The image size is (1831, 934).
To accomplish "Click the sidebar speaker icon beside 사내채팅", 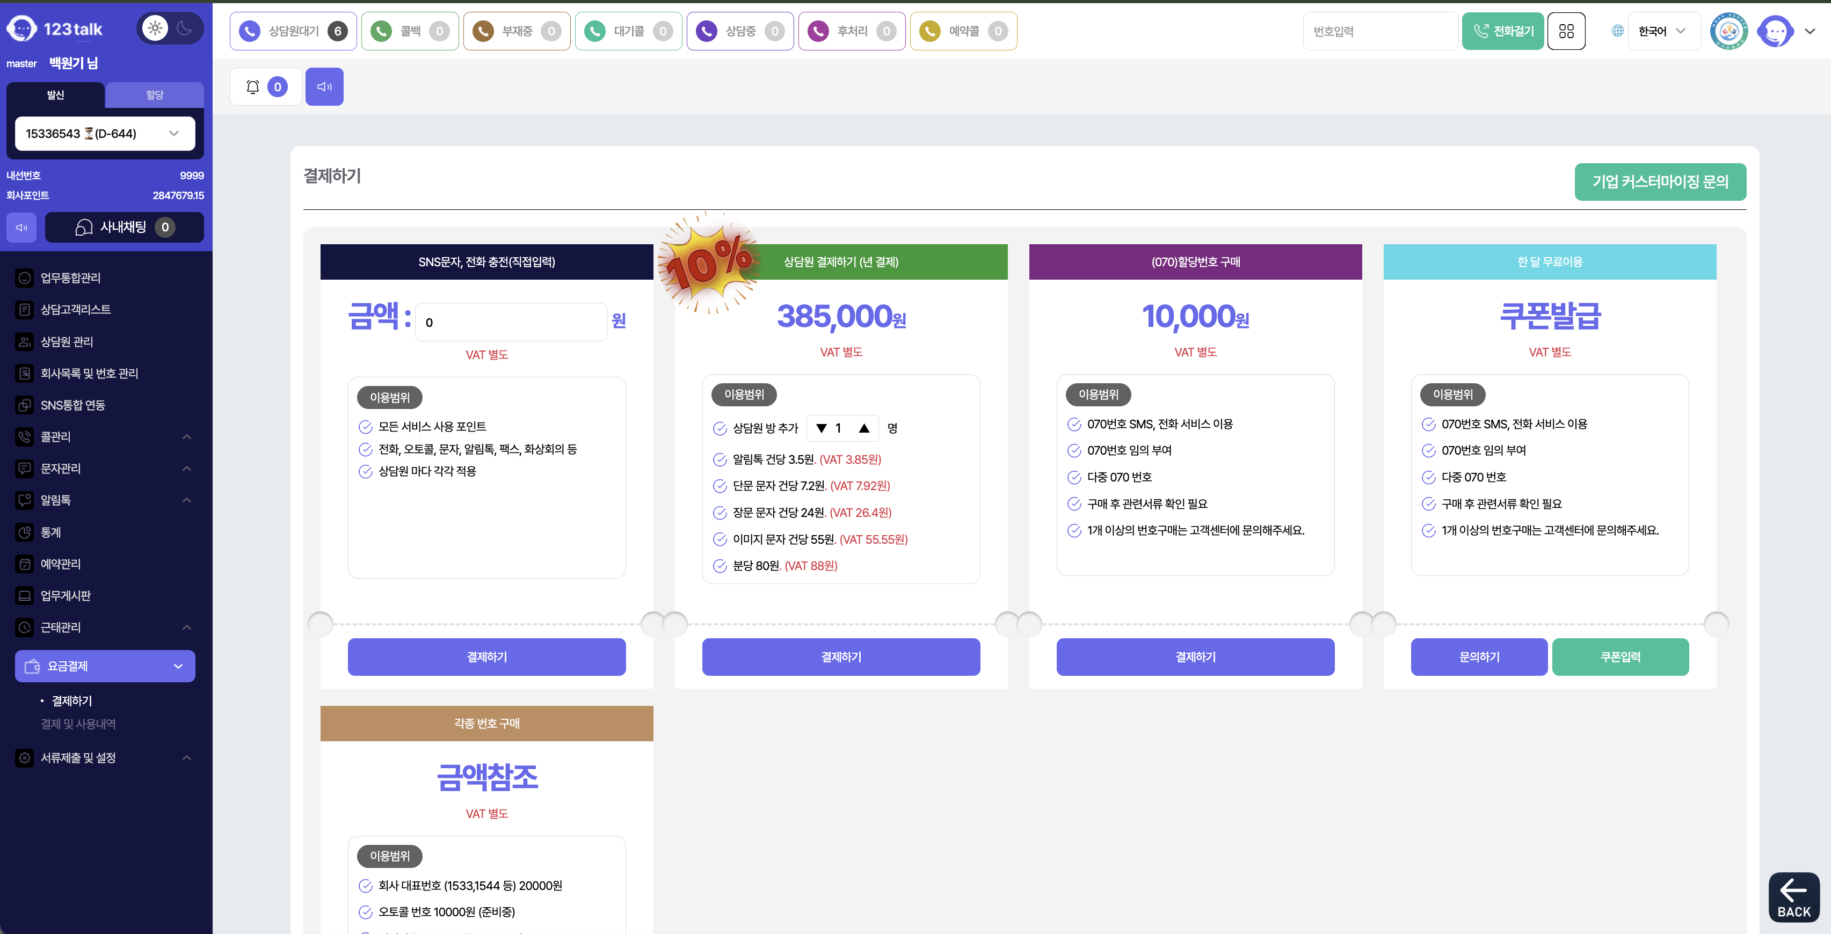I will [21, 228].
